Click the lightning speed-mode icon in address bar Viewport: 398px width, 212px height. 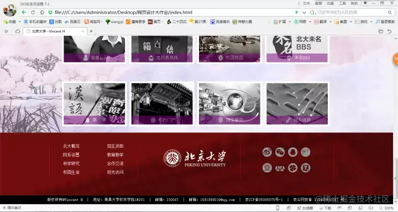click(x=296, y=13)
